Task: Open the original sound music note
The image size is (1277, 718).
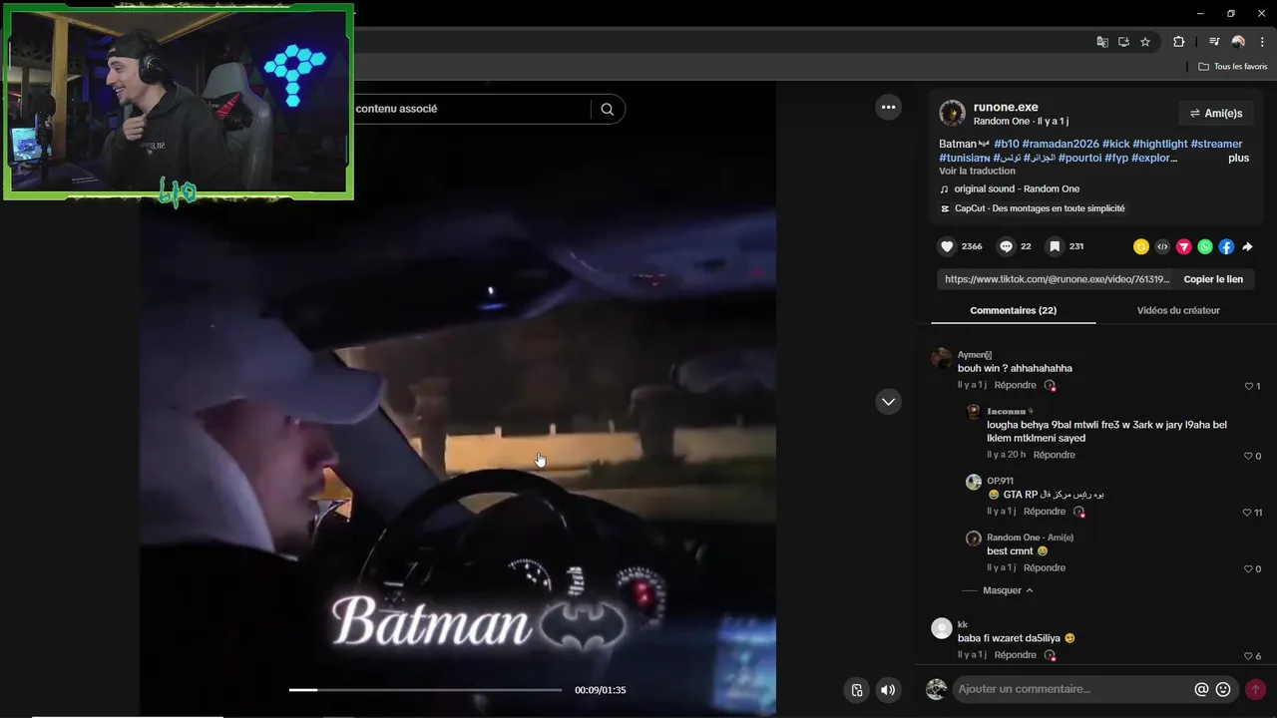Action: 945,188
